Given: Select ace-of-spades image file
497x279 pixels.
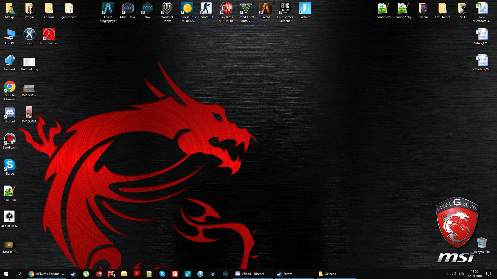Looking at the screenshot, I should 10,219.
